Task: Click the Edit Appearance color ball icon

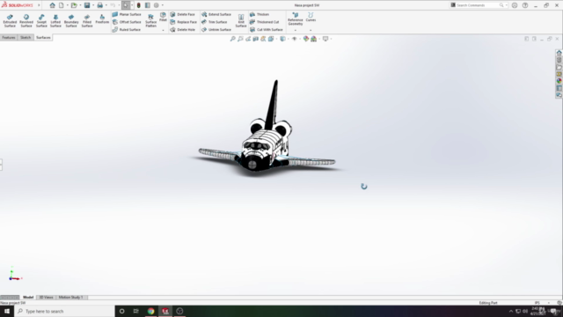Action: point(306,39)
